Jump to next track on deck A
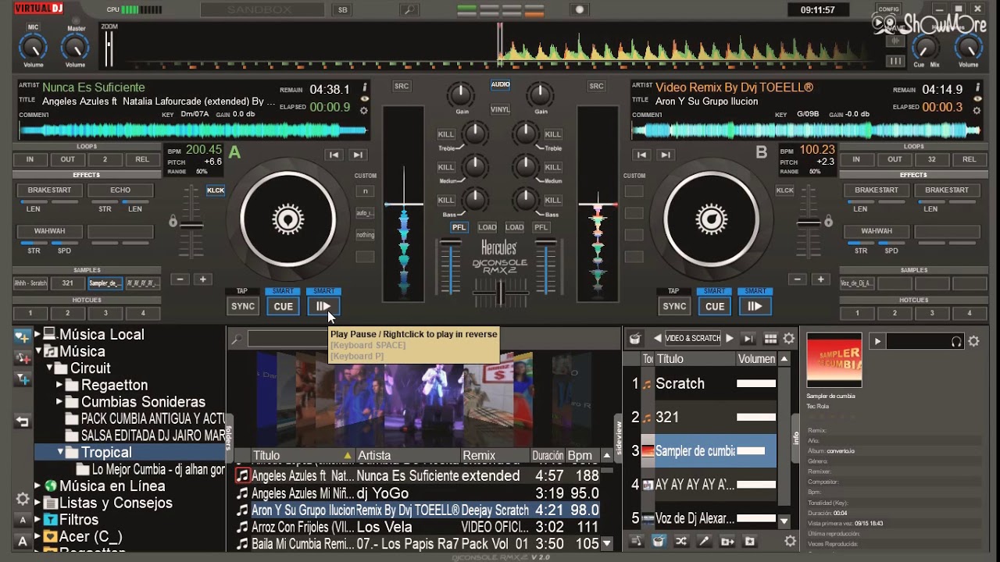 click(x=357, y=155)
